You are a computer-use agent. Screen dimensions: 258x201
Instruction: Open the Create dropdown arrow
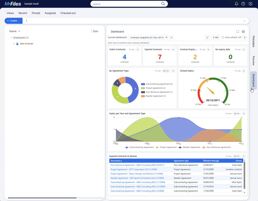tap(19, 21)
